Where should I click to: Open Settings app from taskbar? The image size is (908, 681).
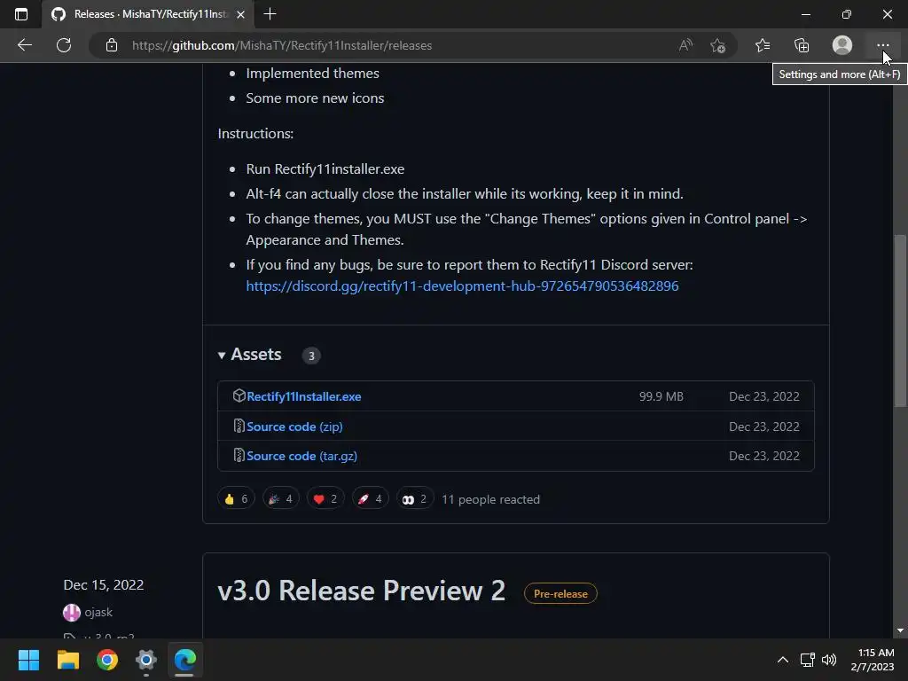(146, 660)
